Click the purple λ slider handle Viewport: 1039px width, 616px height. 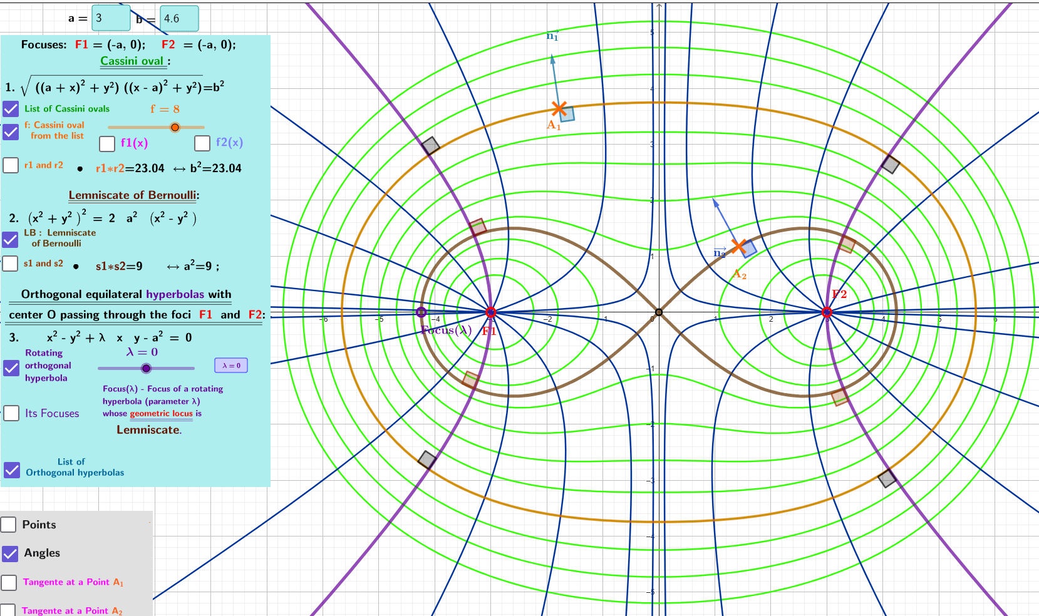pyautogui.click(x=146, y=368)
